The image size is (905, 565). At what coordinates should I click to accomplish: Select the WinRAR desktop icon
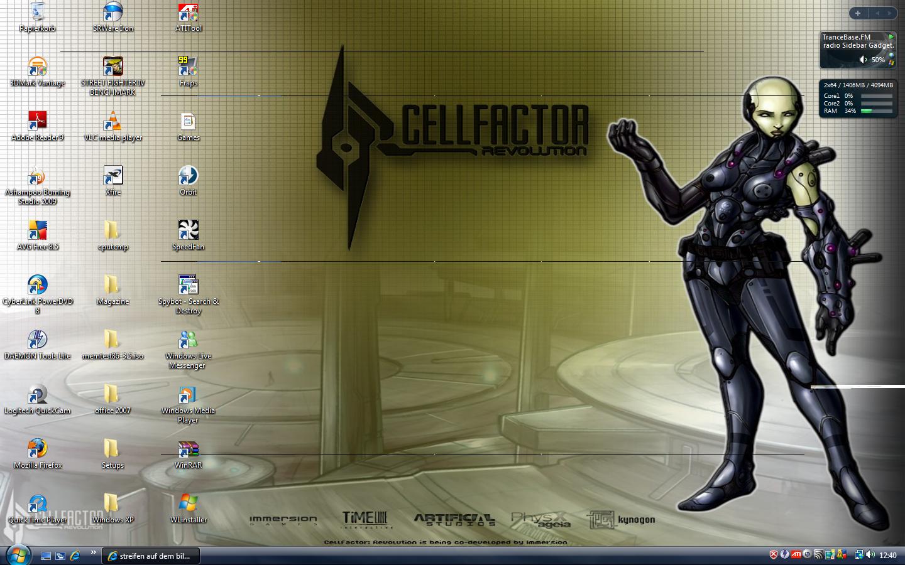point(189,454)
